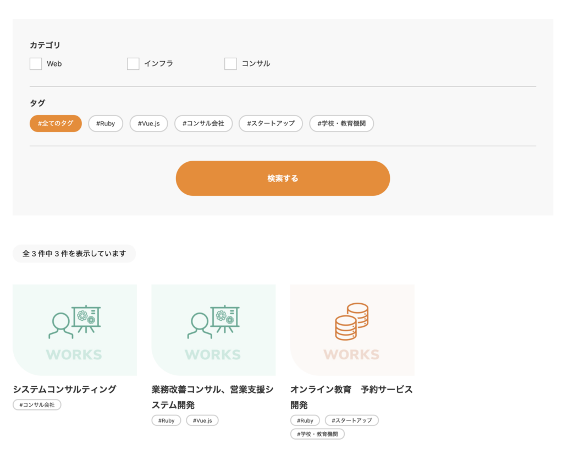The image size is (563, 460).
Task: Click the presenter icon on 業務改善コンサル card
Action: pos(213,322)
